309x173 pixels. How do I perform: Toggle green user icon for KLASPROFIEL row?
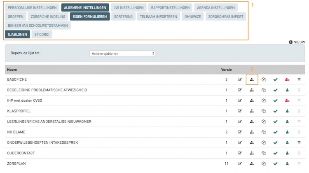click(x=287, y=111)
